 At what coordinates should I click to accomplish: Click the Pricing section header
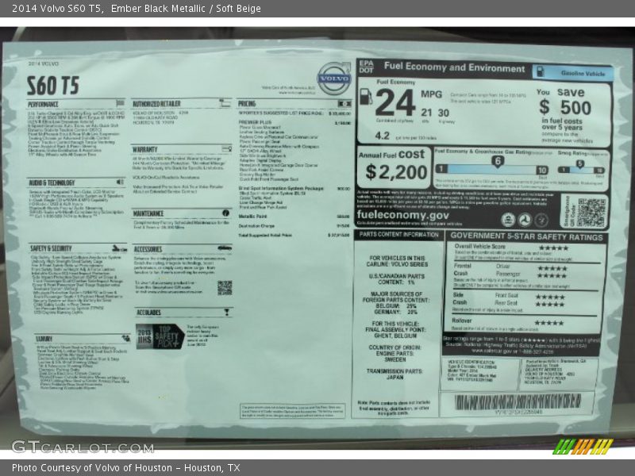coord(248,104)
